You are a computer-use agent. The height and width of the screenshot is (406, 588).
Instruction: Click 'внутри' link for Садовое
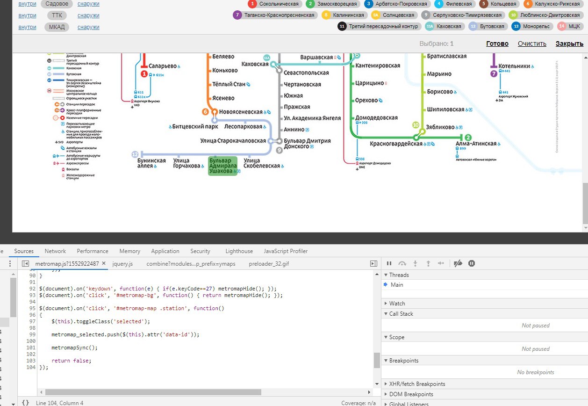point(27,4)
